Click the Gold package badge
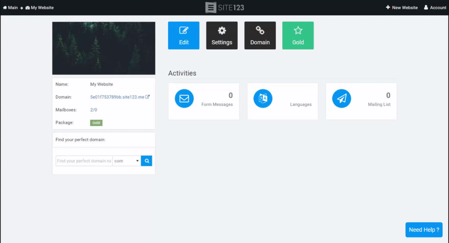This screenshot has width=449, height=243. pyautogui.click(x=96, y=123)
